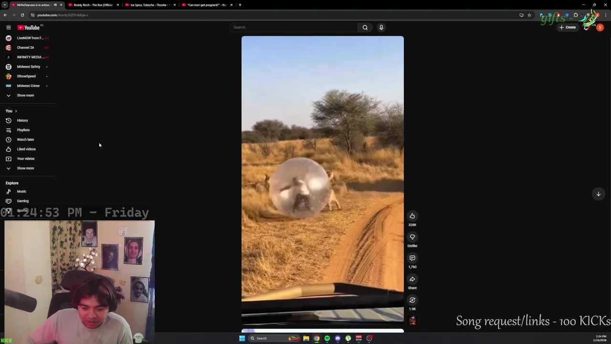Focus the YouTube search field

(x=294, y=27)
